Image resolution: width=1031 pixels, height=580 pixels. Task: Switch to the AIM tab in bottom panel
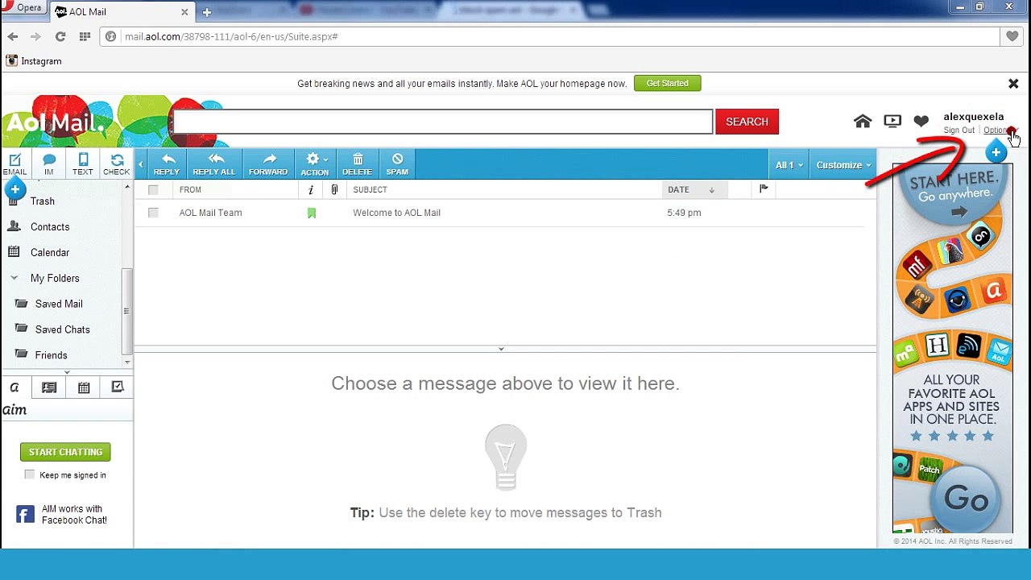[14, 387]
